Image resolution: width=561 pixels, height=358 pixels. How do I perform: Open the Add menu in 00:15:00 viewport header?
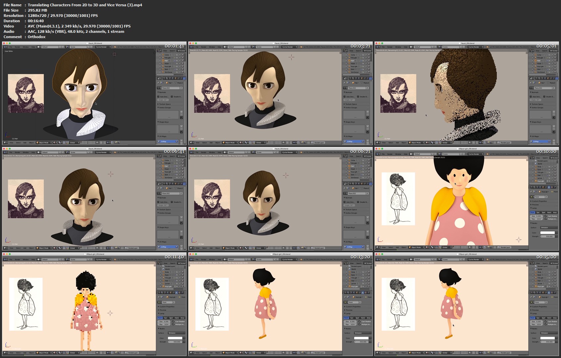397,353
